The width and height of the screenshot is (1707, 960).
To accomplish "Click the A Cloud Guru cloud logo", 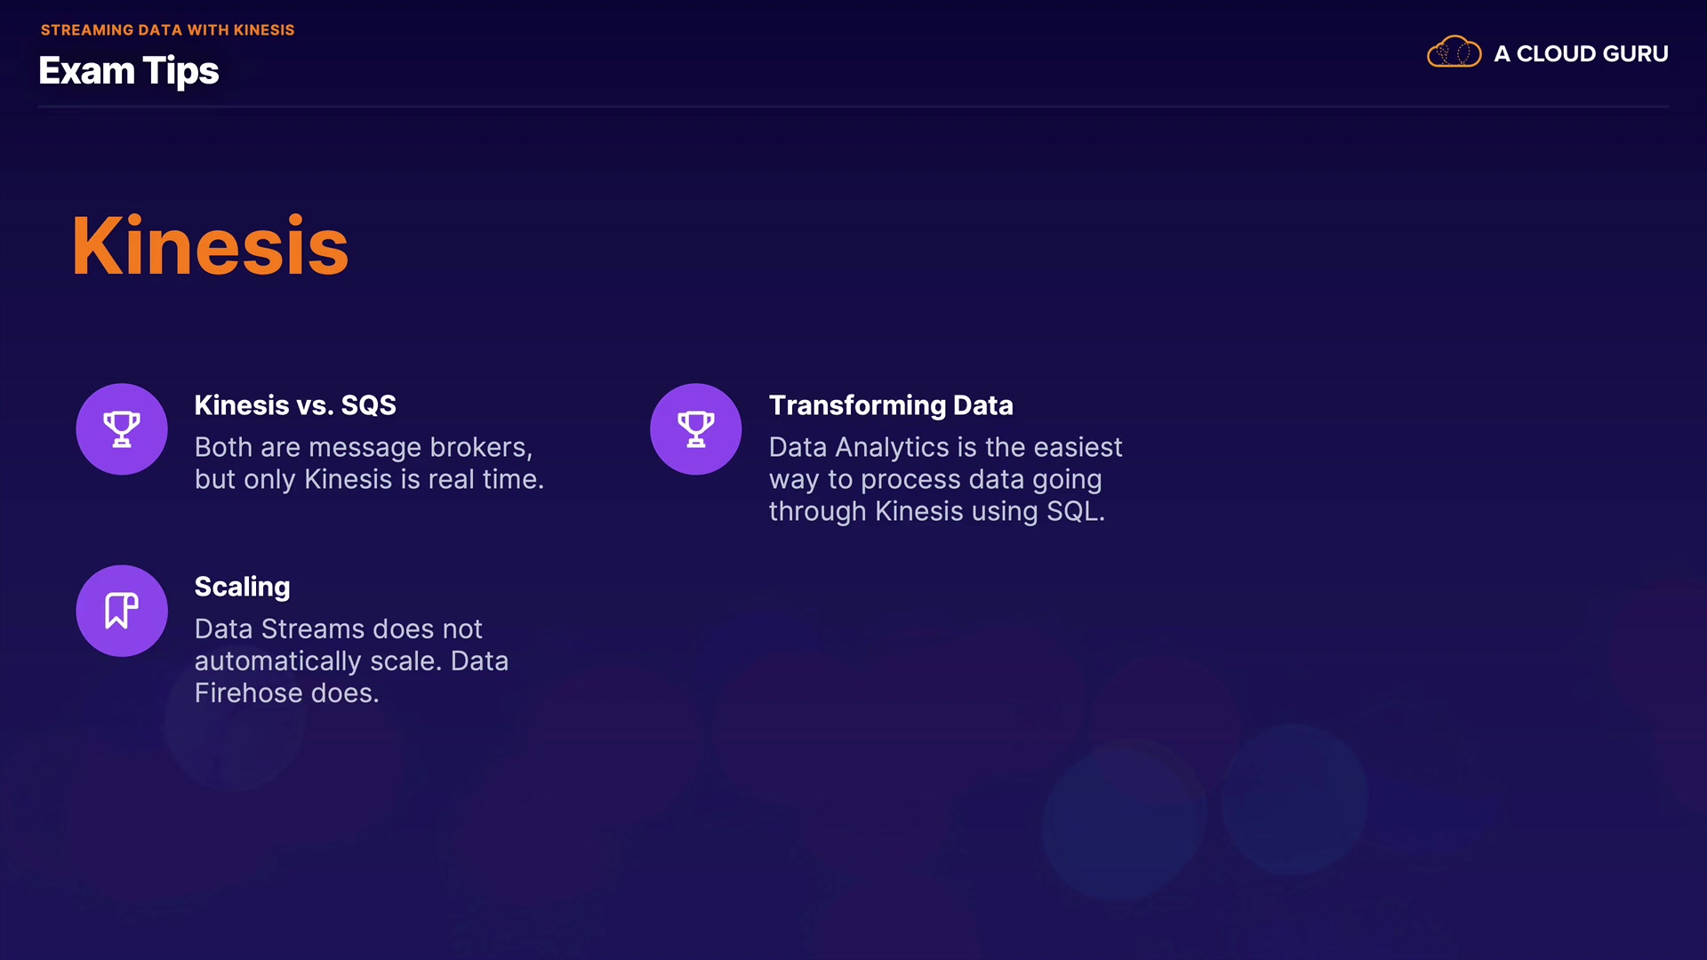I will point(1454,52).
